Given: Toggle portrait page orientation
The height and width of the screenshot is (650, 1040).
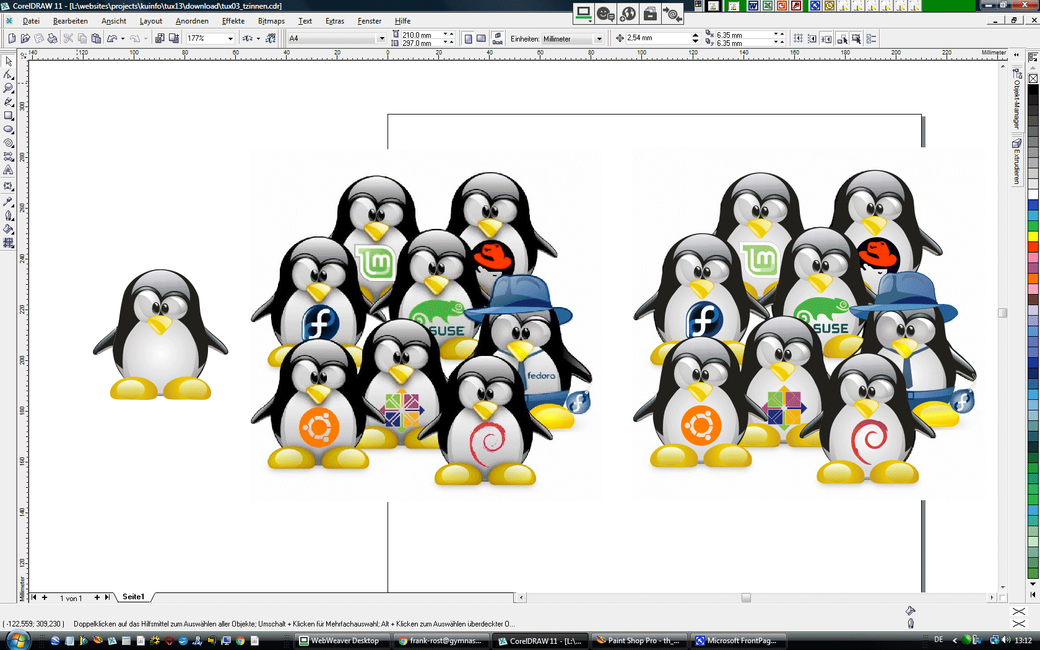Looking at the screenshot, I should click(469, 38).
